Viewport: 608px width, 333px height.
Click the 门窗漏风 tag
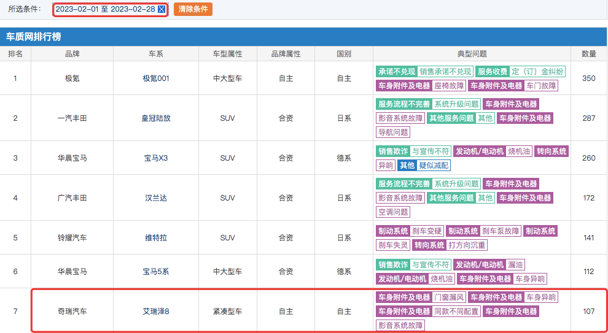pos(449,297)
